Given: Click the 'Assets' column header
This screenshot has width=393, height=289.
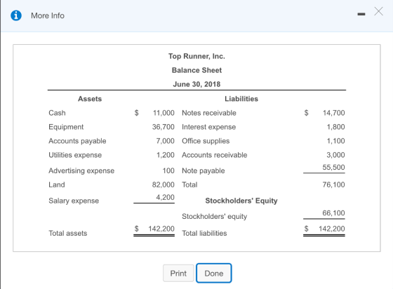Looking at the screenshot, I should [90, 99].
